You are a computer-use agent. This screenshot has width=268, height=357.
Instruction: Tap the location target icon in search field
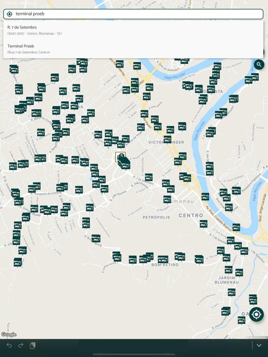click(x=9, y=14)
